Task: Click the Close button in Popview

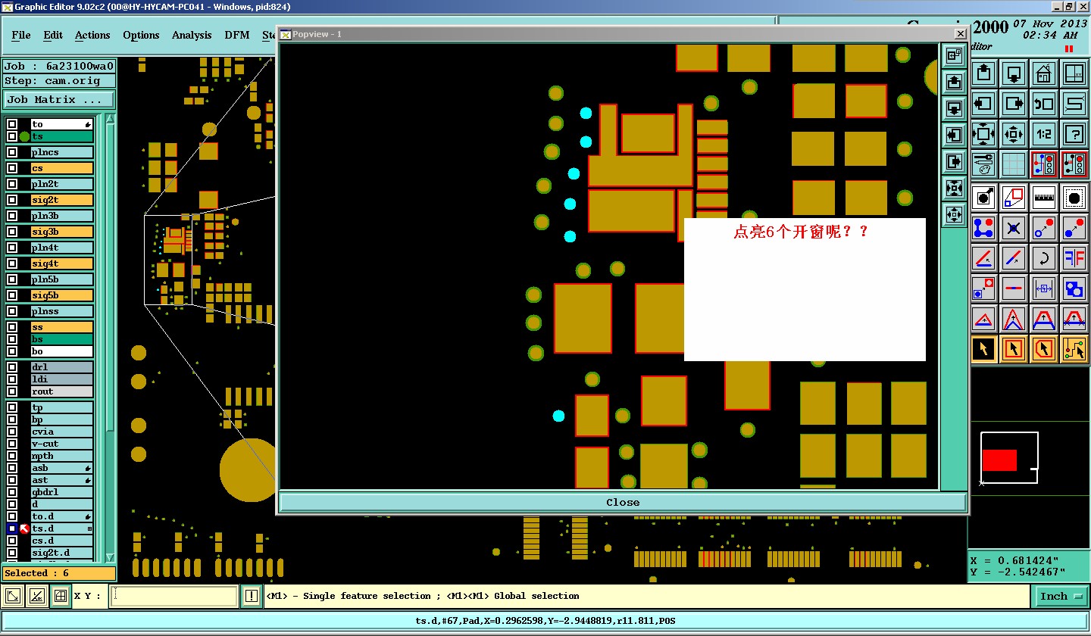Action: click(x=623, y=502)
